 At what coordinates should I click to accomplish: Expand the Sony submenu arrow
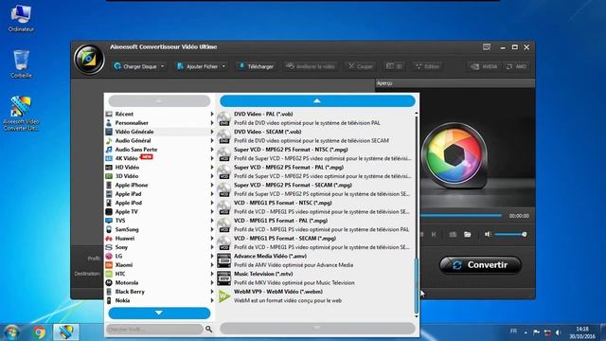[212, 247]
